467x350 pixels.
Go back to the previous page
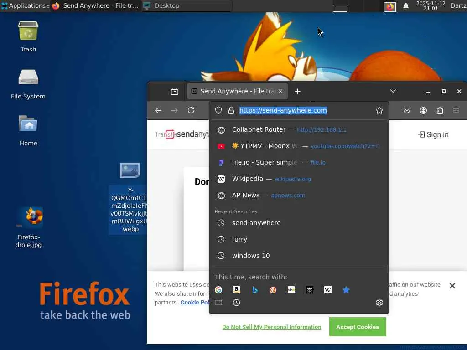(x=158, y=110)
